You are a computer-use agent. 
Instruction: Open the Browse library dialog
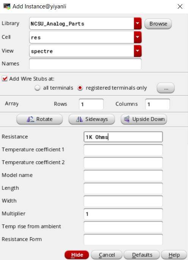point(158,24)
